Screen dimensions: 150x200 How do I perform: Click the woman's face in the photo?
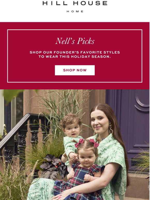point(98,122)
